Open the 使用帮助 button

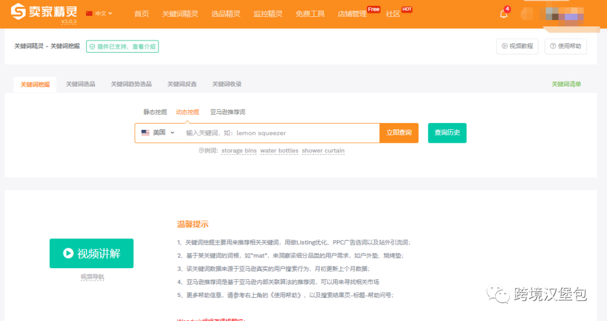coord(565,46)
